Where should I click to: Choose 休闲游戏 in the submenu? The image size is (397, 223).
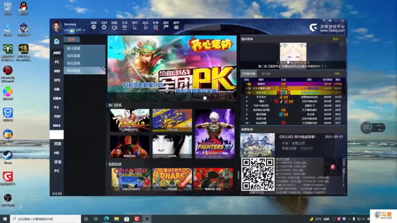pos(84,71)
